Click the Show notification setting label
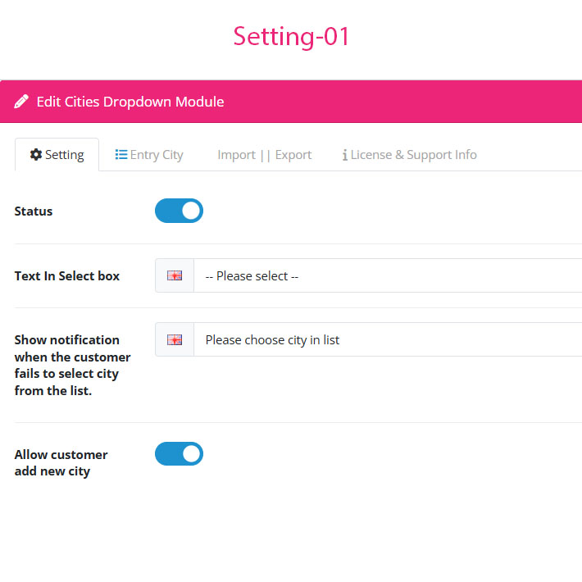582x582 pixels. tap(72, 366)
